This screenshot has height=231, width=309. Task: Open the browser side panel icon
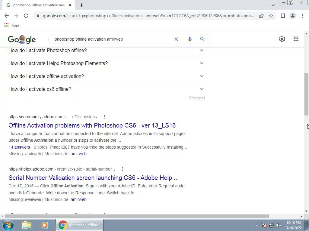pos(283,16)
